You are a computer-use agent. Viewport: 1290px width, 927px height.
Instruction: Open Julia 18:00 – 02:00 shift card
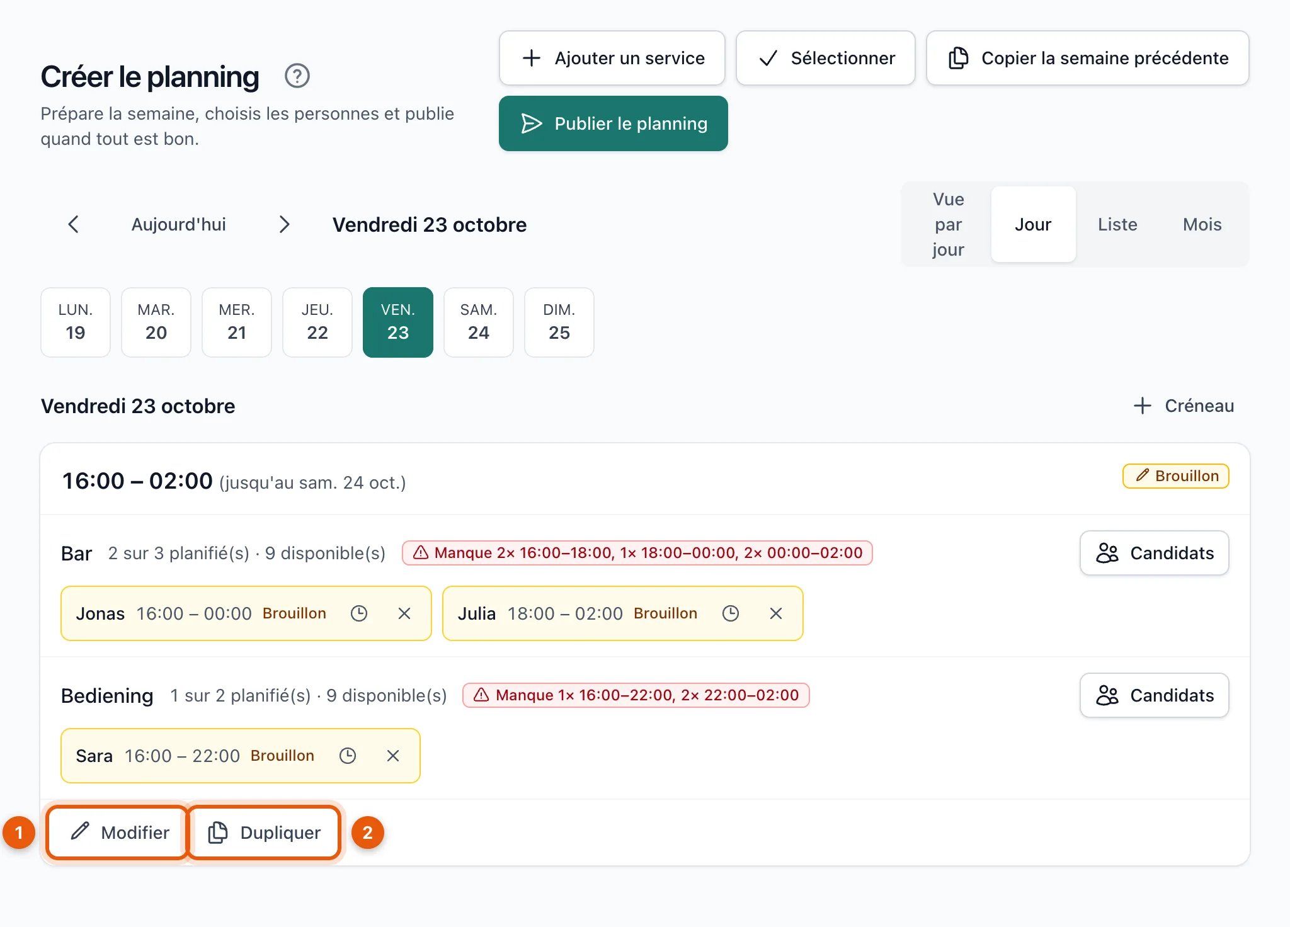[x=623, y=613]
